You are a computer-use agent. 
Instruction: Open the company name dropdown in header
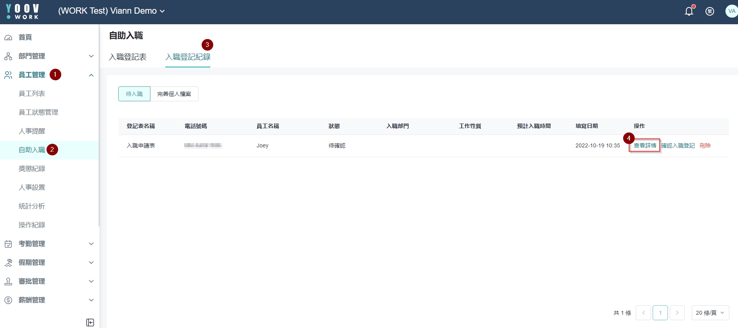coord(111,11)
